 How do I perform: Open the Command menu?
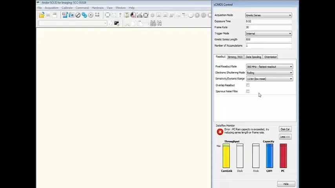[x=82, y=8]
